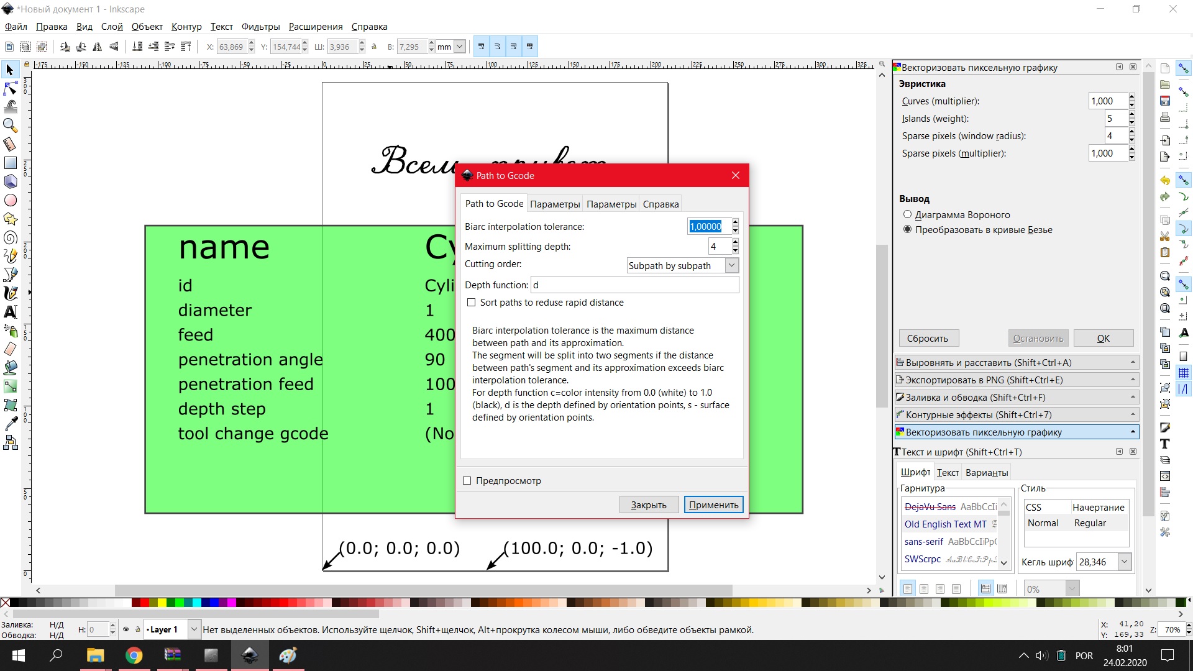Select the Color picker dropper tool
Screen dimensions: 1193x671
pos(11,424)
